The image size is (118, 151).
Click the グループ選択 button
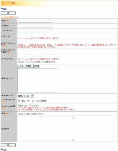25,66
